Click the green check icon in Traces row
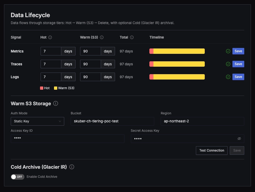This screenshot has height=192, width=255. (x=228, y=64)
